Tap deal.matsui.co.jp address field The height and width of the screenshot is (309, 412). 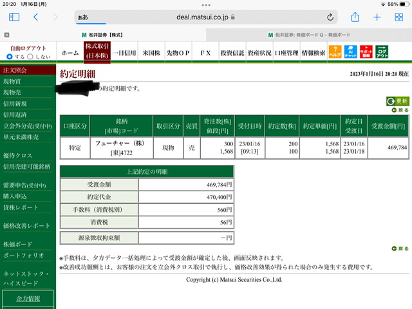[x=206, y=17]
